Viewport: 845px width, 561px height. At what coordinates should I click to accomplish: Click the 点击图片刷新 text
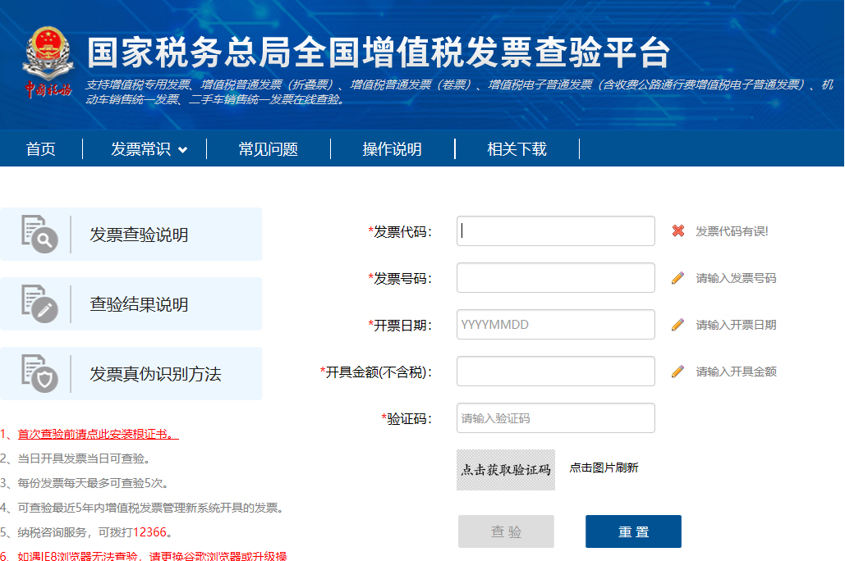[604, 467]
